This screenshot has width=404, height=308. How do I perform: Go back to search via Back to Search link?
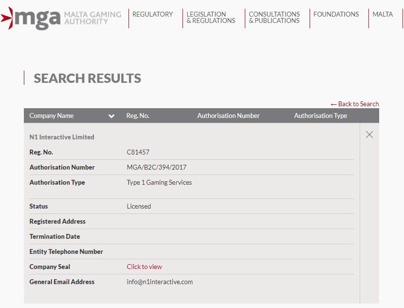(355, 104)
